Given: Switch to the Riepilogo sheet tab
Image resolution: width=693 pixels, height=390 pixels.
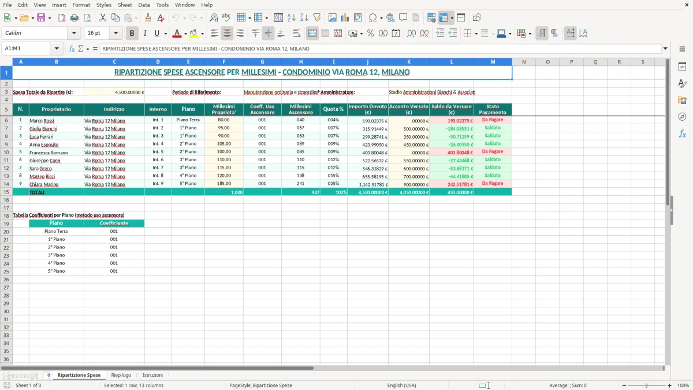Looking at the screenshot, I should [121, 375].
